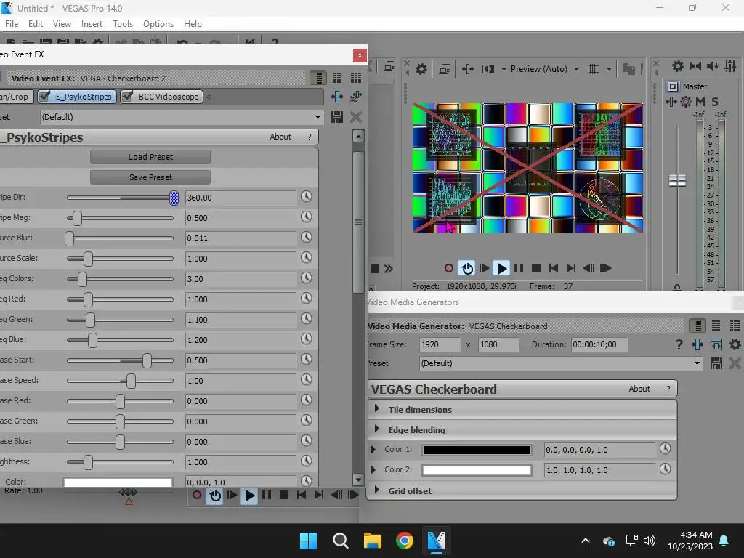Click the PsykoStripes white Color swatch
Screen dimensions: 744x558
(118, 482)
